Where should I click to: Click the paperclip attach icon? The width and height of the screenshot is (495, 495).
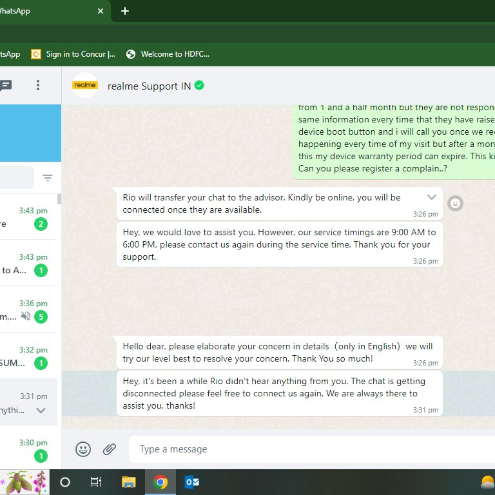110,449
